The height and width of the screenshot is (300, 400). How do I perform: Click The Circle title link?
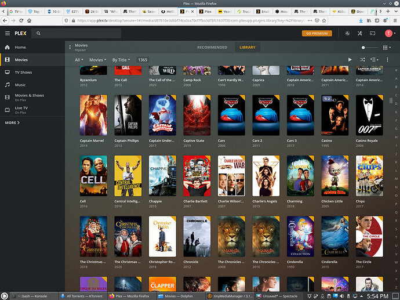pyautogui.click(x=363, y=262)
